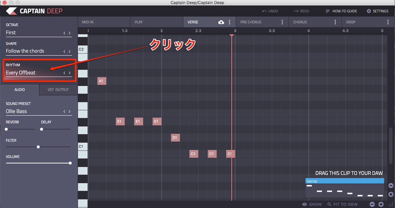Open Settings via the gear icon
Image resolution: width=395 pixels, height=208 pixels.
coord(369,11)
